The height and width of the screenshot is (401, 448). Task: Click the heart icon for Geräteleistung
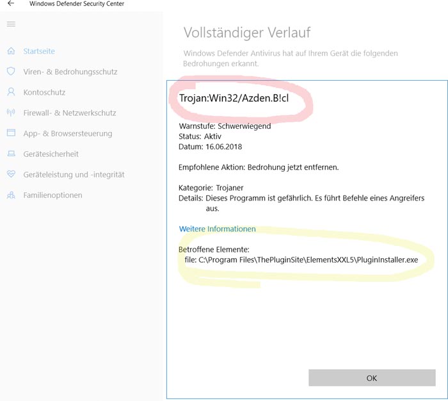click(x=11, y=174)
